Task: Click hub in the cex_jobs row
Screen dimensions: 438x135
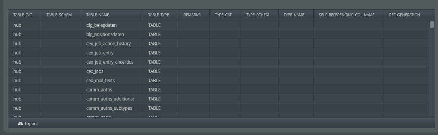Action: [x=17, y=71]
